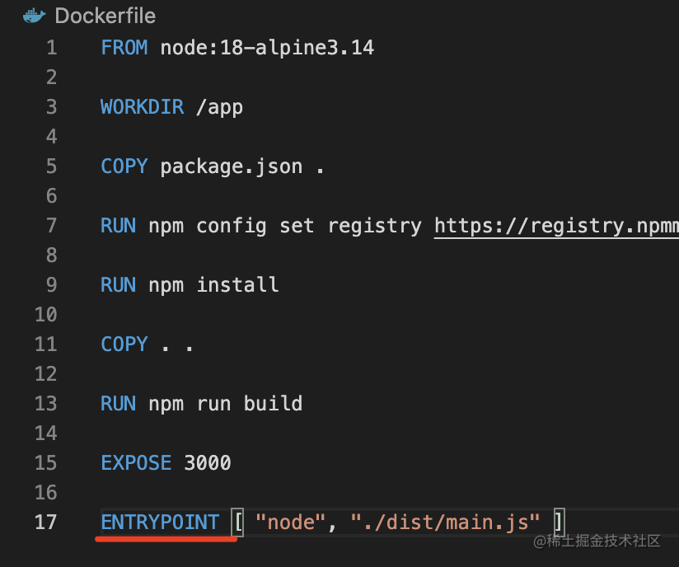Select the EXPOSE 3000 port declaration
This screenshot has width=679, height=567.
coord(169,462)
